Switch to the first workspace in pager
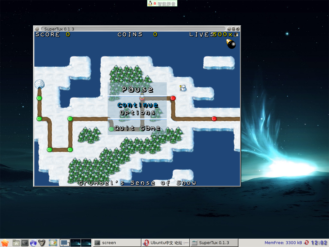Image resolution: width=329 pixels, height=247 pixels. click(x=65, y=243)
